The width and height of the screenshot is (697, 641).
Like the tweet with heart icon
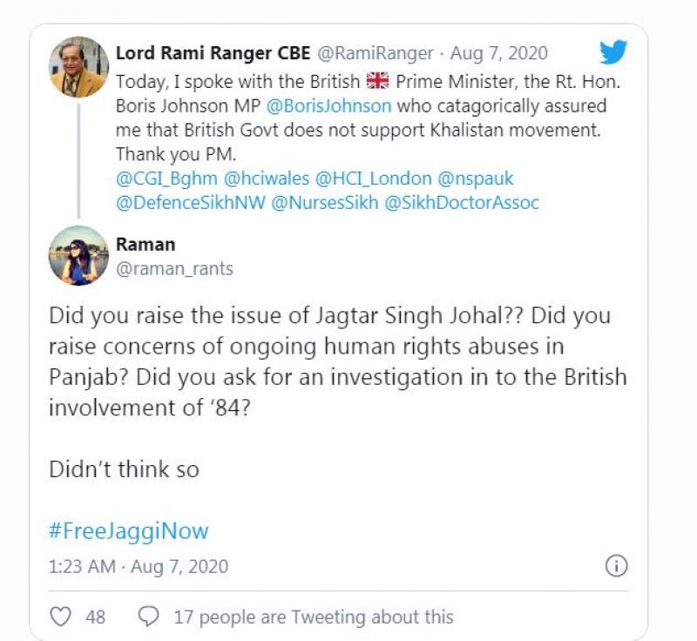point(60,617)
